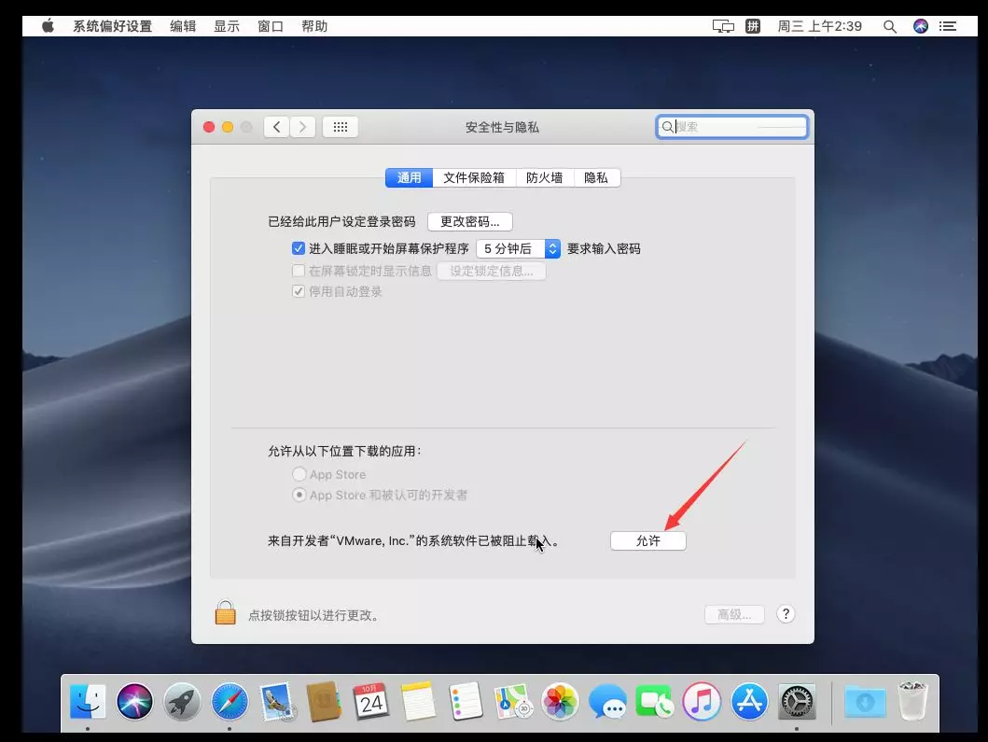Open Finder in the Dock
This screenshot has width=988, height=742.
coord(88,701)
